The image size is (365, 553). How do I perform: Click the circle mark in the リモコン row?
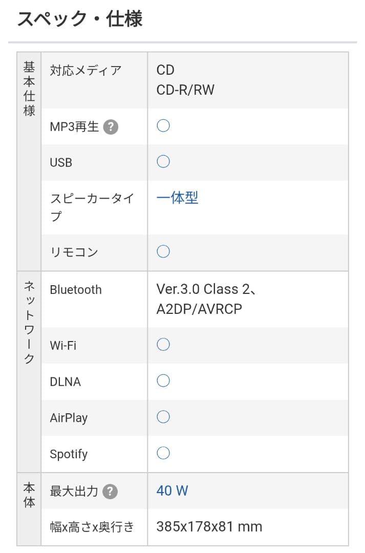(x=163, y=251)
